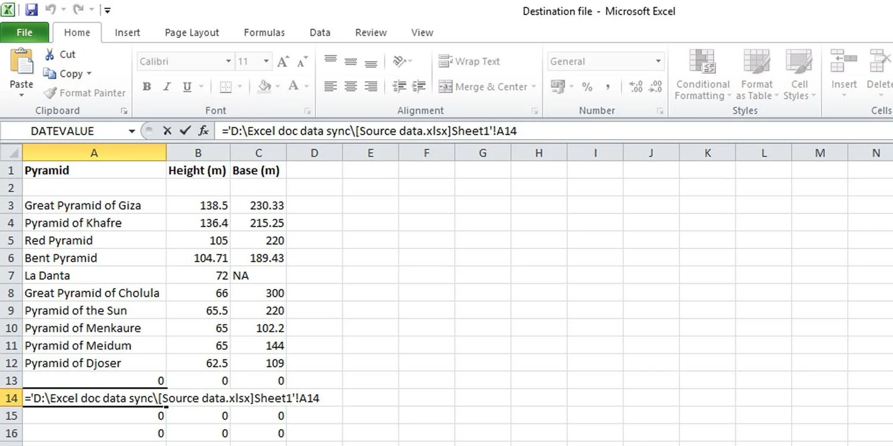Center text horizontally

[x=351, y=87]
